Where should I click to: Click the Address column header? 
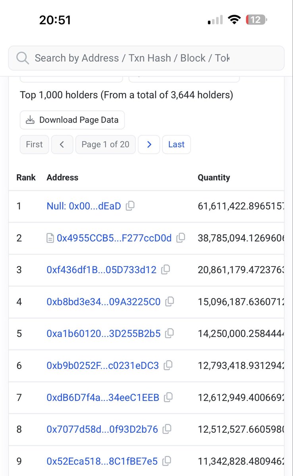pyautogui.click(x=62, y=178)
